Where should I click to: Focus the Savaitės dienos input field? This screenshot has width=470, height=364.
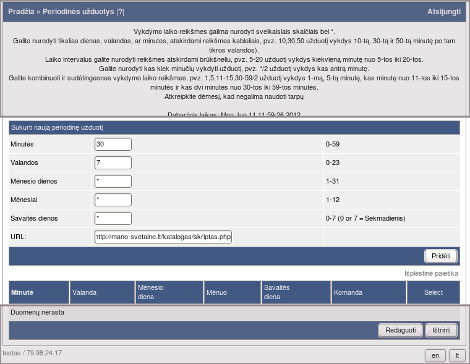pyautogui.click(x=113, y=219)
